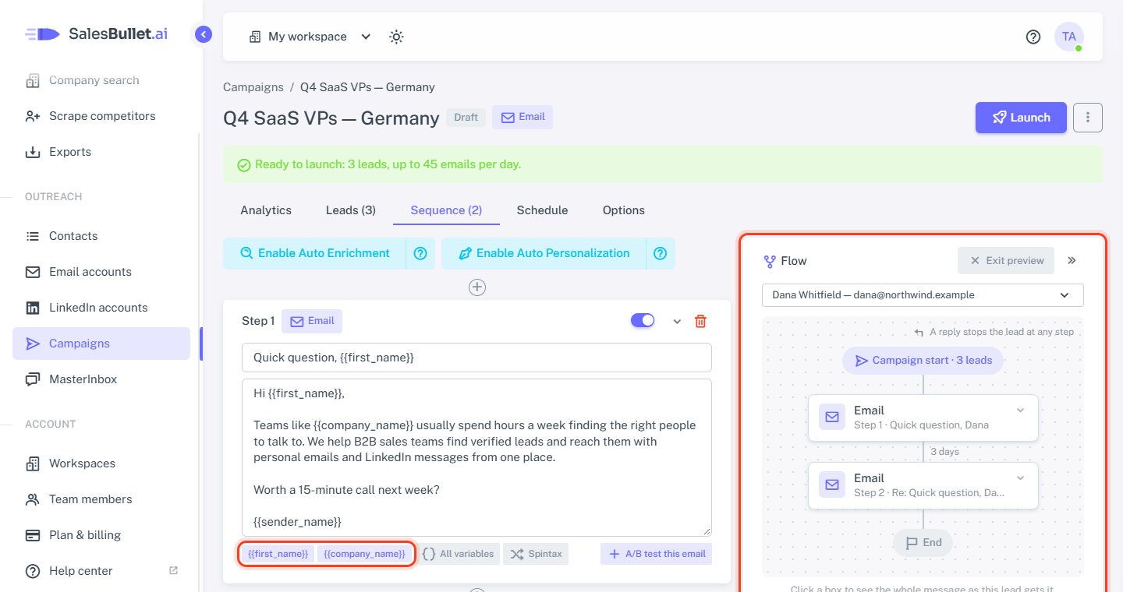Click into the Step 1 email body textarea
The width and height of the screenshot is (1123, 592).
coord(476,457)
